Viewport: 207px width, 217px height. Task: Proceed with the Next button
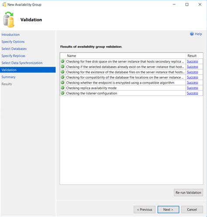tap(168, 210)
